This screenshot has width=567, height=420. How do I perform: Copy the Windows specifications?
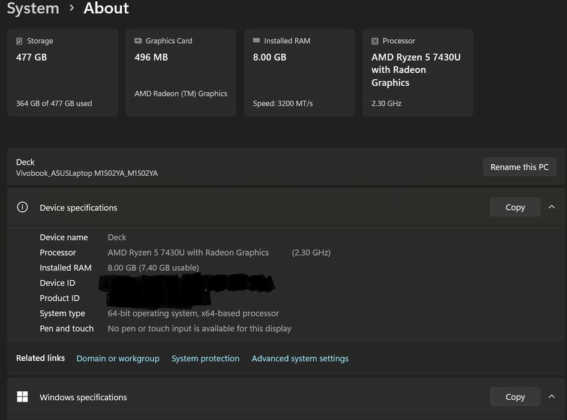pos(515,397)
